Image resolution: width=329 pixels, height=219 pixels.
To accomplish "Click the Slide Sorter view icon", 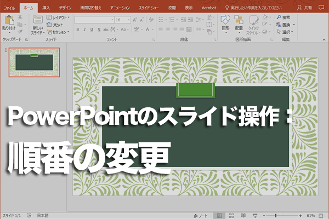I will click(231, 215).
